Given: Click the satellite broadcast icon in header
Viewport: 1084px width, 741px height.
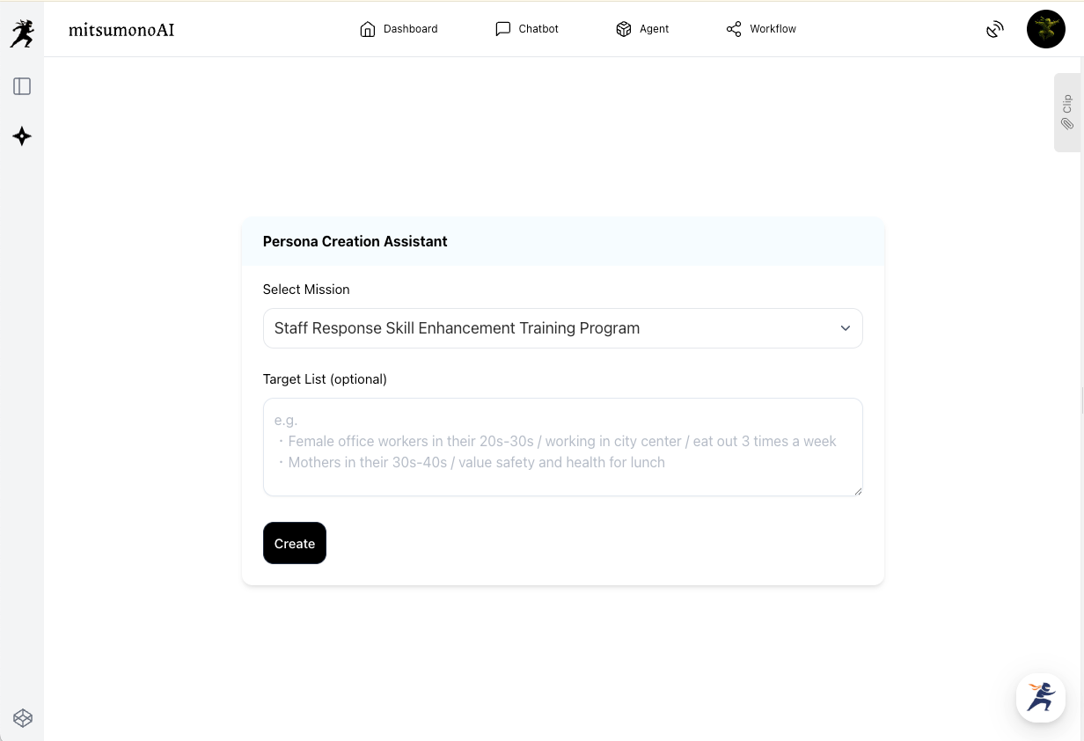Looking at the screenshot, I should pyautogui.click(x=995, y=29).
